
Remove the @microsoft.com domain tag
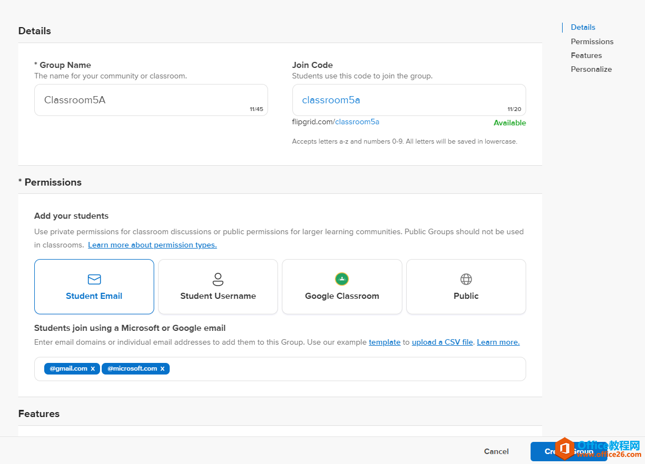162,369
